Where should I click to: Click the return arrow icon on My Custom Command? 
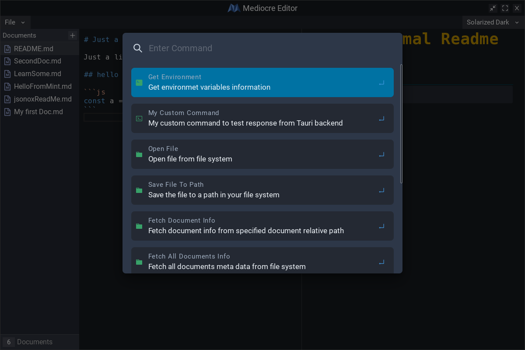tap(381, 118)
